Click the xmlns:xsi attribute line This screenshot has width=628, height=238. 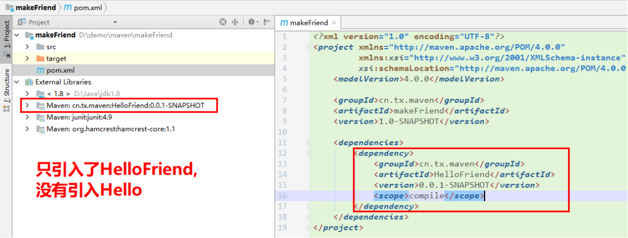492,58
